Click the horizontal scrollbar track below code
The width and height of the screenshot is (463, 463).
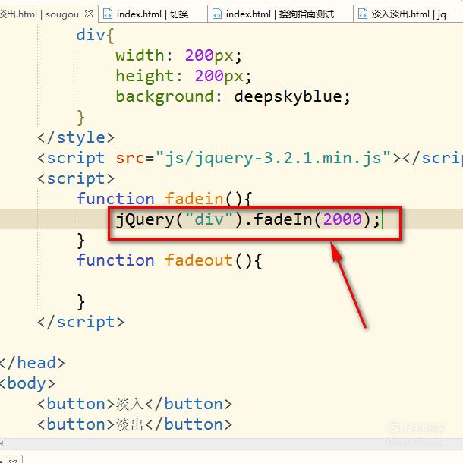[x=233, y=443]
